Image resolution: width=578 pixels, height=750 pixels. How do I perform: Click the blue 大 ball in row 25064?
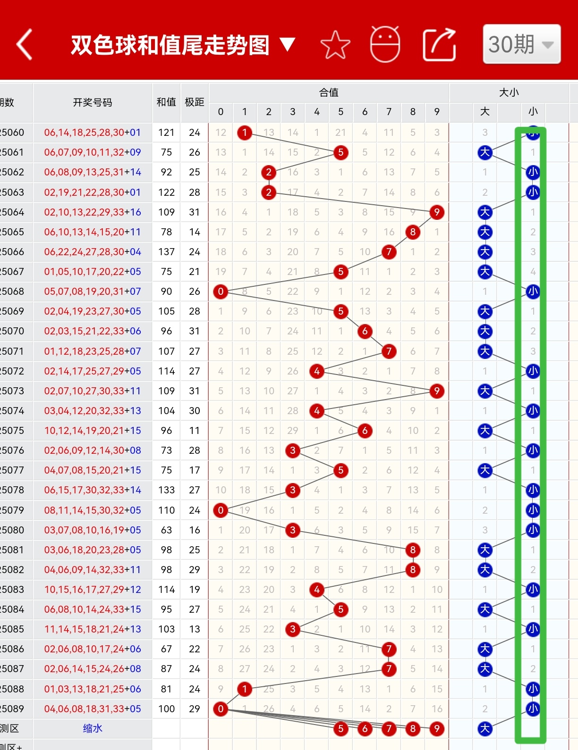(x=485, y=212)
